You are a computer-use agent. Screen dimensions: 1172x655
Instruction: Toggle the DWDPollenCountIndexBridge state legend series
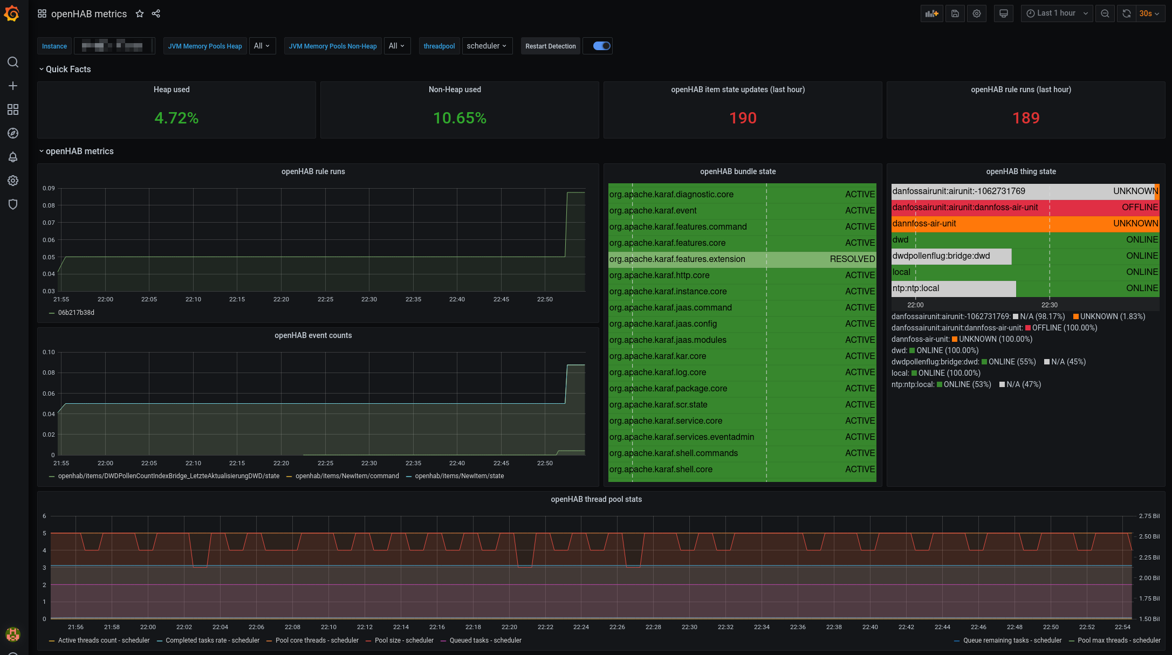click(168, 476)
